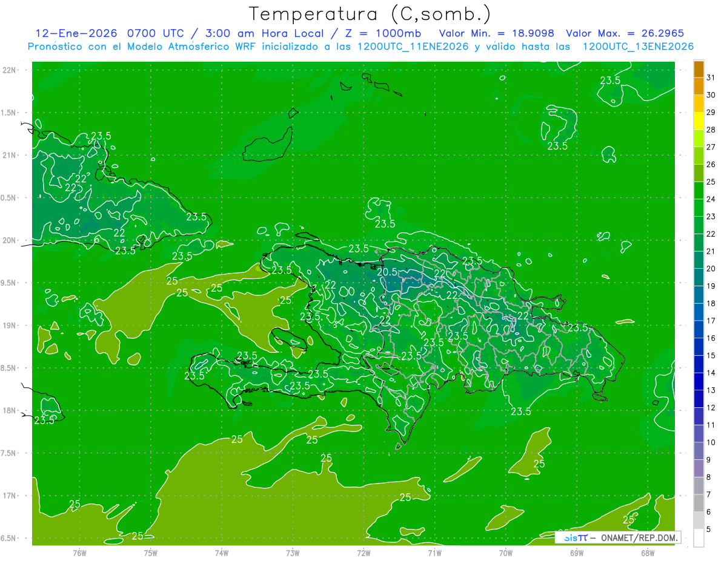Click the "21N" latitude axis label
The image size is (727, 561).
(10, 156)
